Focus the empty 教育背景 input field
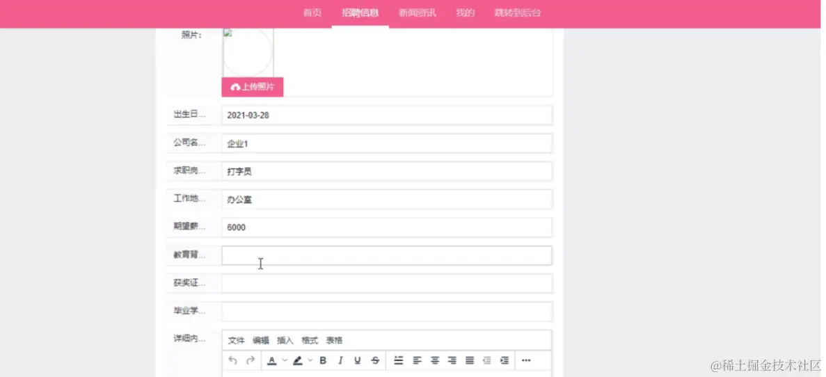 pyautogui.click(x=387, y=255)
